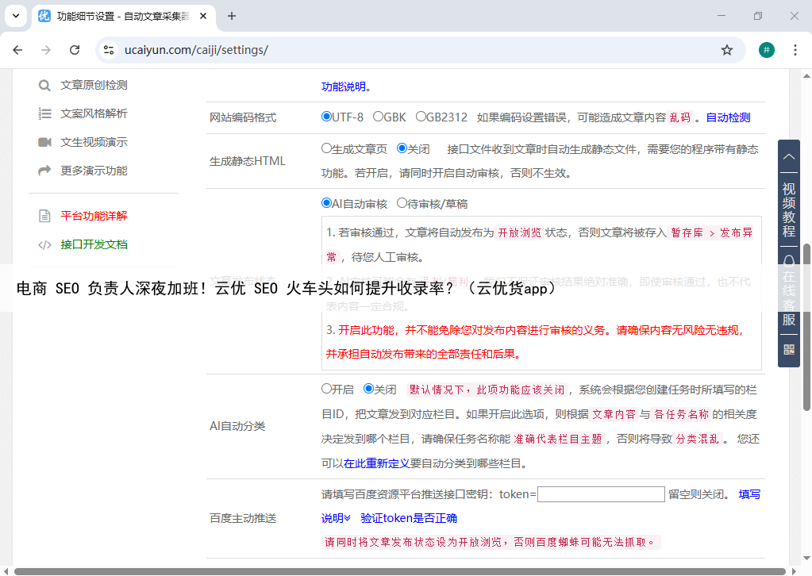Open 文章原创检测 in the sidebar
The height and width of the screenshot is (576, 812).
[x=94, y=85]
